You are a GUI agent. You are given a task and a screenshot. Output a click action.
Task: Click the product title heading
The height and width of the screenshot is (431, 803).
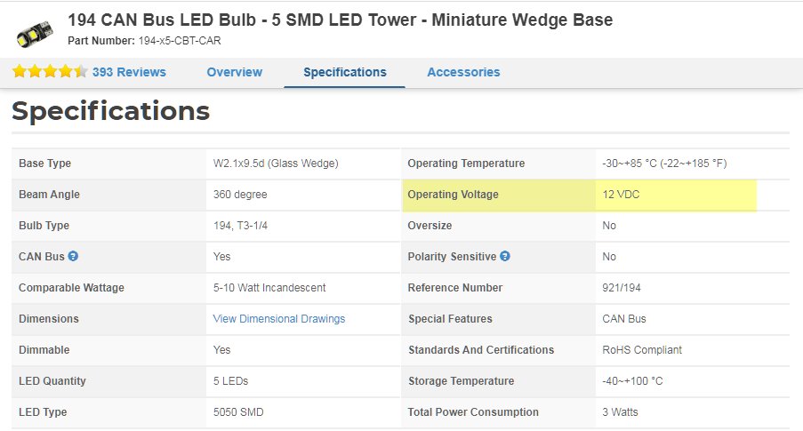point(340,20)
